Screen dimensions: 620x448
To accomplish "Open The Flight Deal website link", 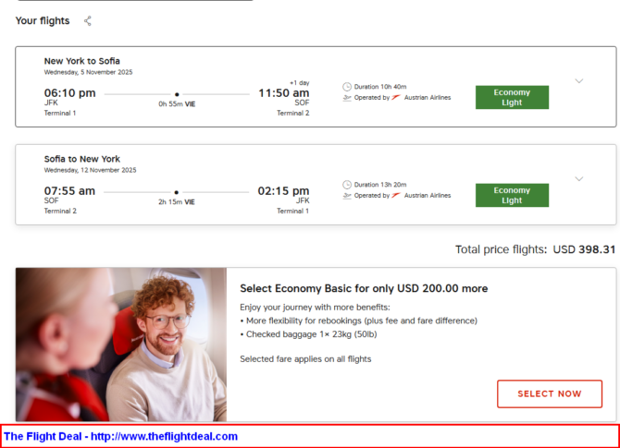I will tap(121, 436).
